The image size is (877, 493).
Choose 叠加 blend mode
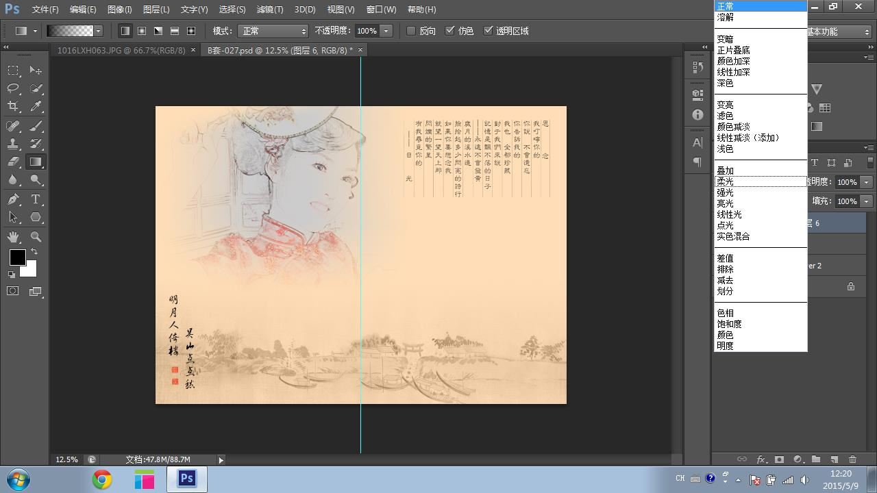click(x=725, y=170)
